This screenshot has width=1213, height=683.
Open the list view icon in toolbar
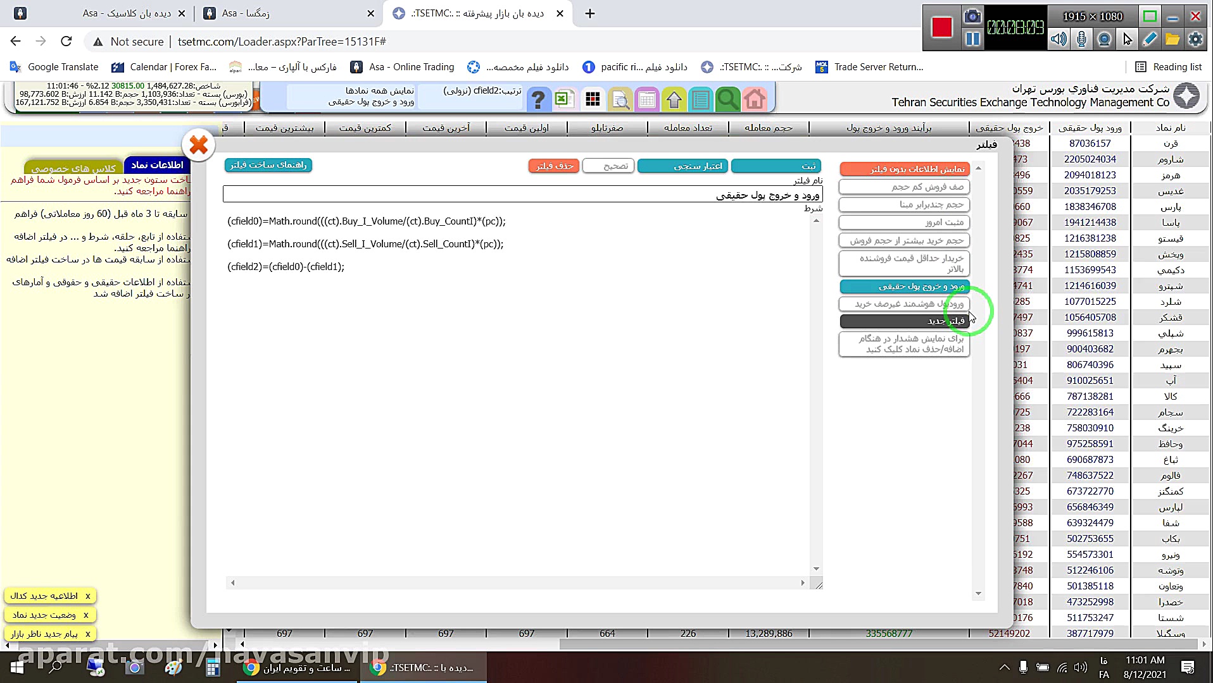(701, 99)
